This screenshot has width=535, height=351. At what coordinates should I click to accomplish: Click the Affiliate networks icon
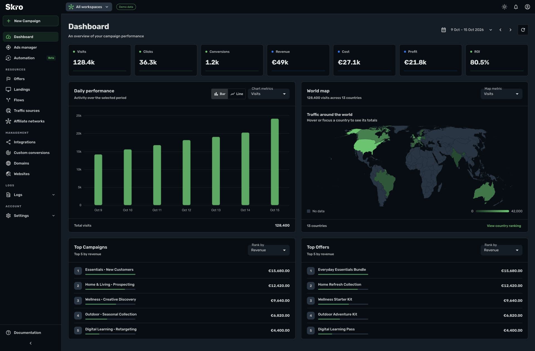click(x=8, y=121)
